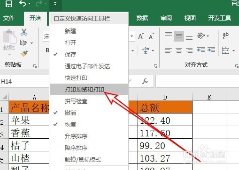
Task: Open the Merge and Center dropdown arrow
Action: pyautogui.click(x=233, y=50)
